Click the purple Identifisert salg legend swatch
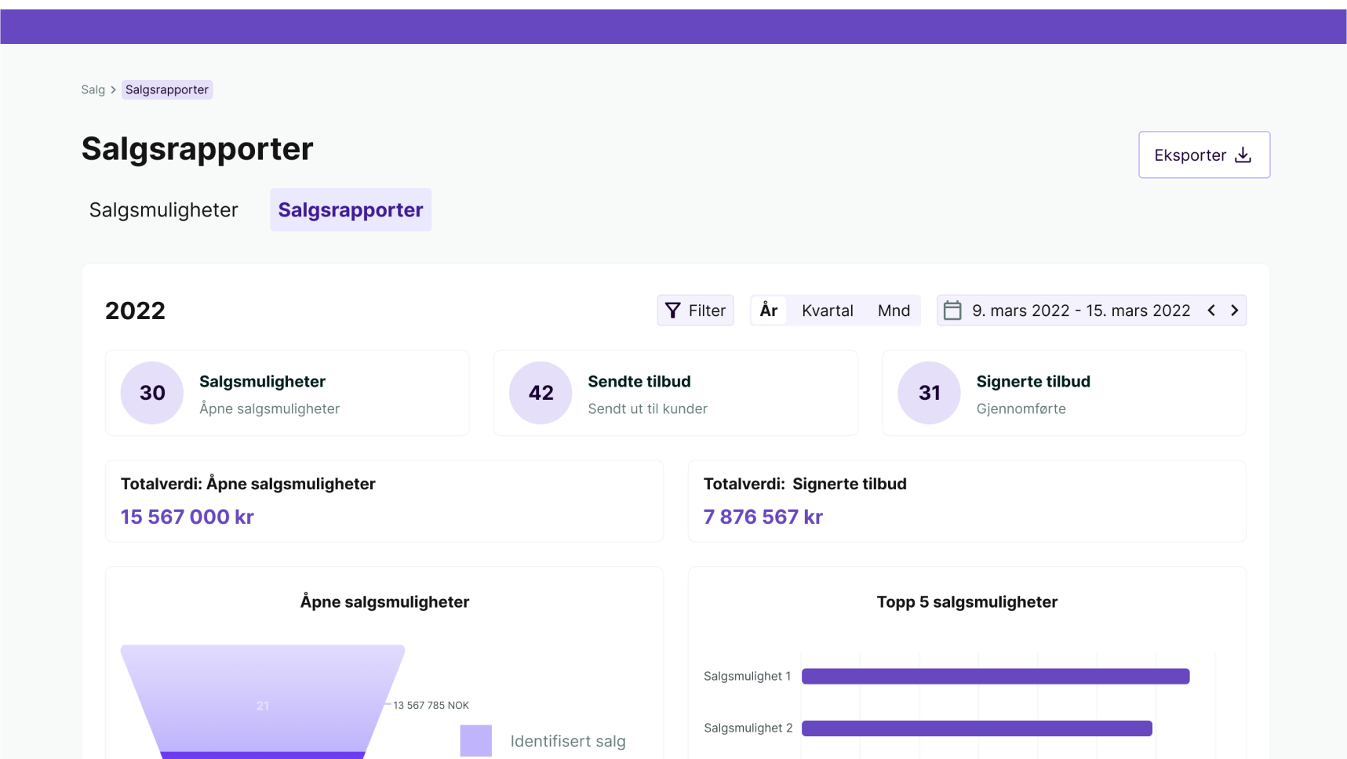 click(x=476, y=740)
